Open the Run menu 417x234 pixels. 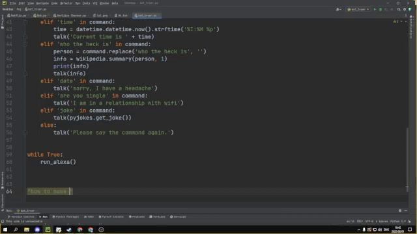pos(78,3)
